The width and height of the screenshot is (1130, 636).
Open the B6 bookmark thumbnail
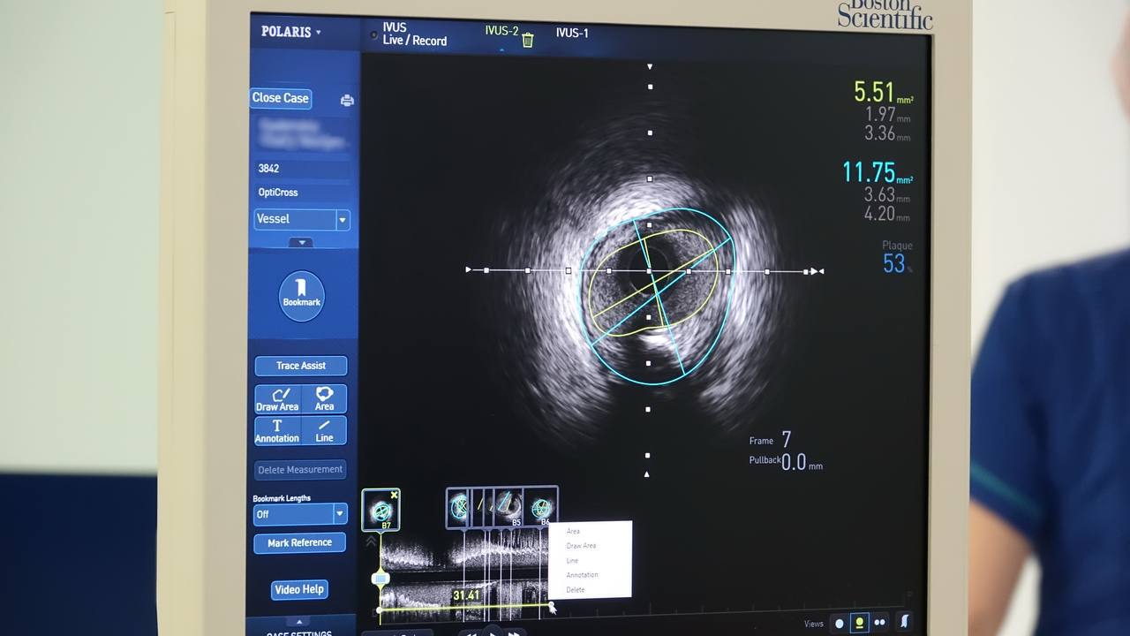pos(540,508)
